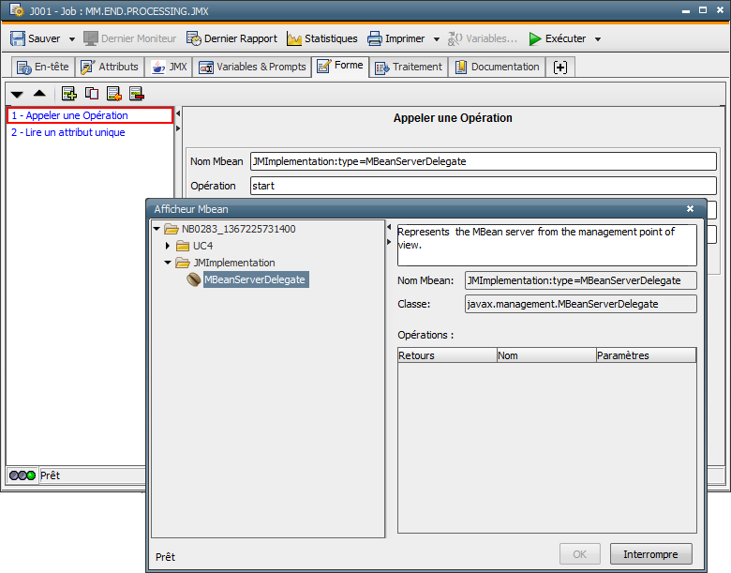Close the Afficheur Mbean dialog
Screen dimensions: 731x573
690,209
